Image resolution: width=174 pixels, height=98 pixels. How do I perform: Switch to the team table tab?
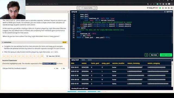point(83,60)
